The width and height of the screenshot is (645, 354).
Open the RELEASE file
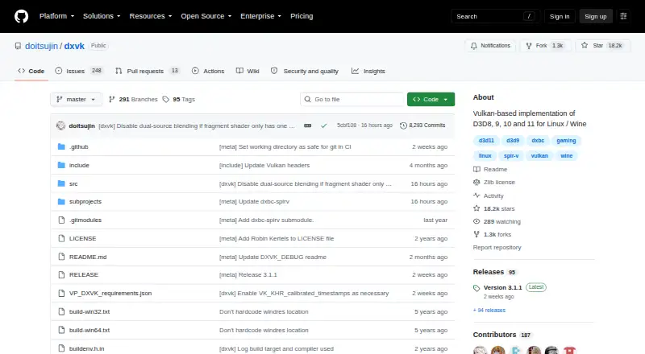pyautogui.click(x=84, y=274)
